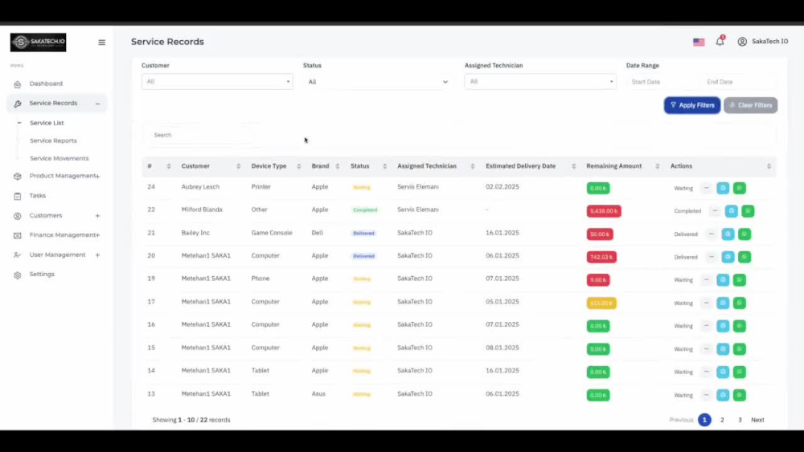Click the 742.03 remaining amount badge
This screenshot has height=452, width=804.
click(x=601, y=258)
